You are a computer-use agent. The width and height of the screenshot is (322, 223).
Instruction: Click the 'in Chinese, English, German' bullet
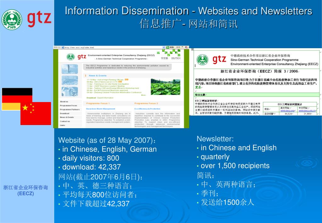click(x=110, y=149)
